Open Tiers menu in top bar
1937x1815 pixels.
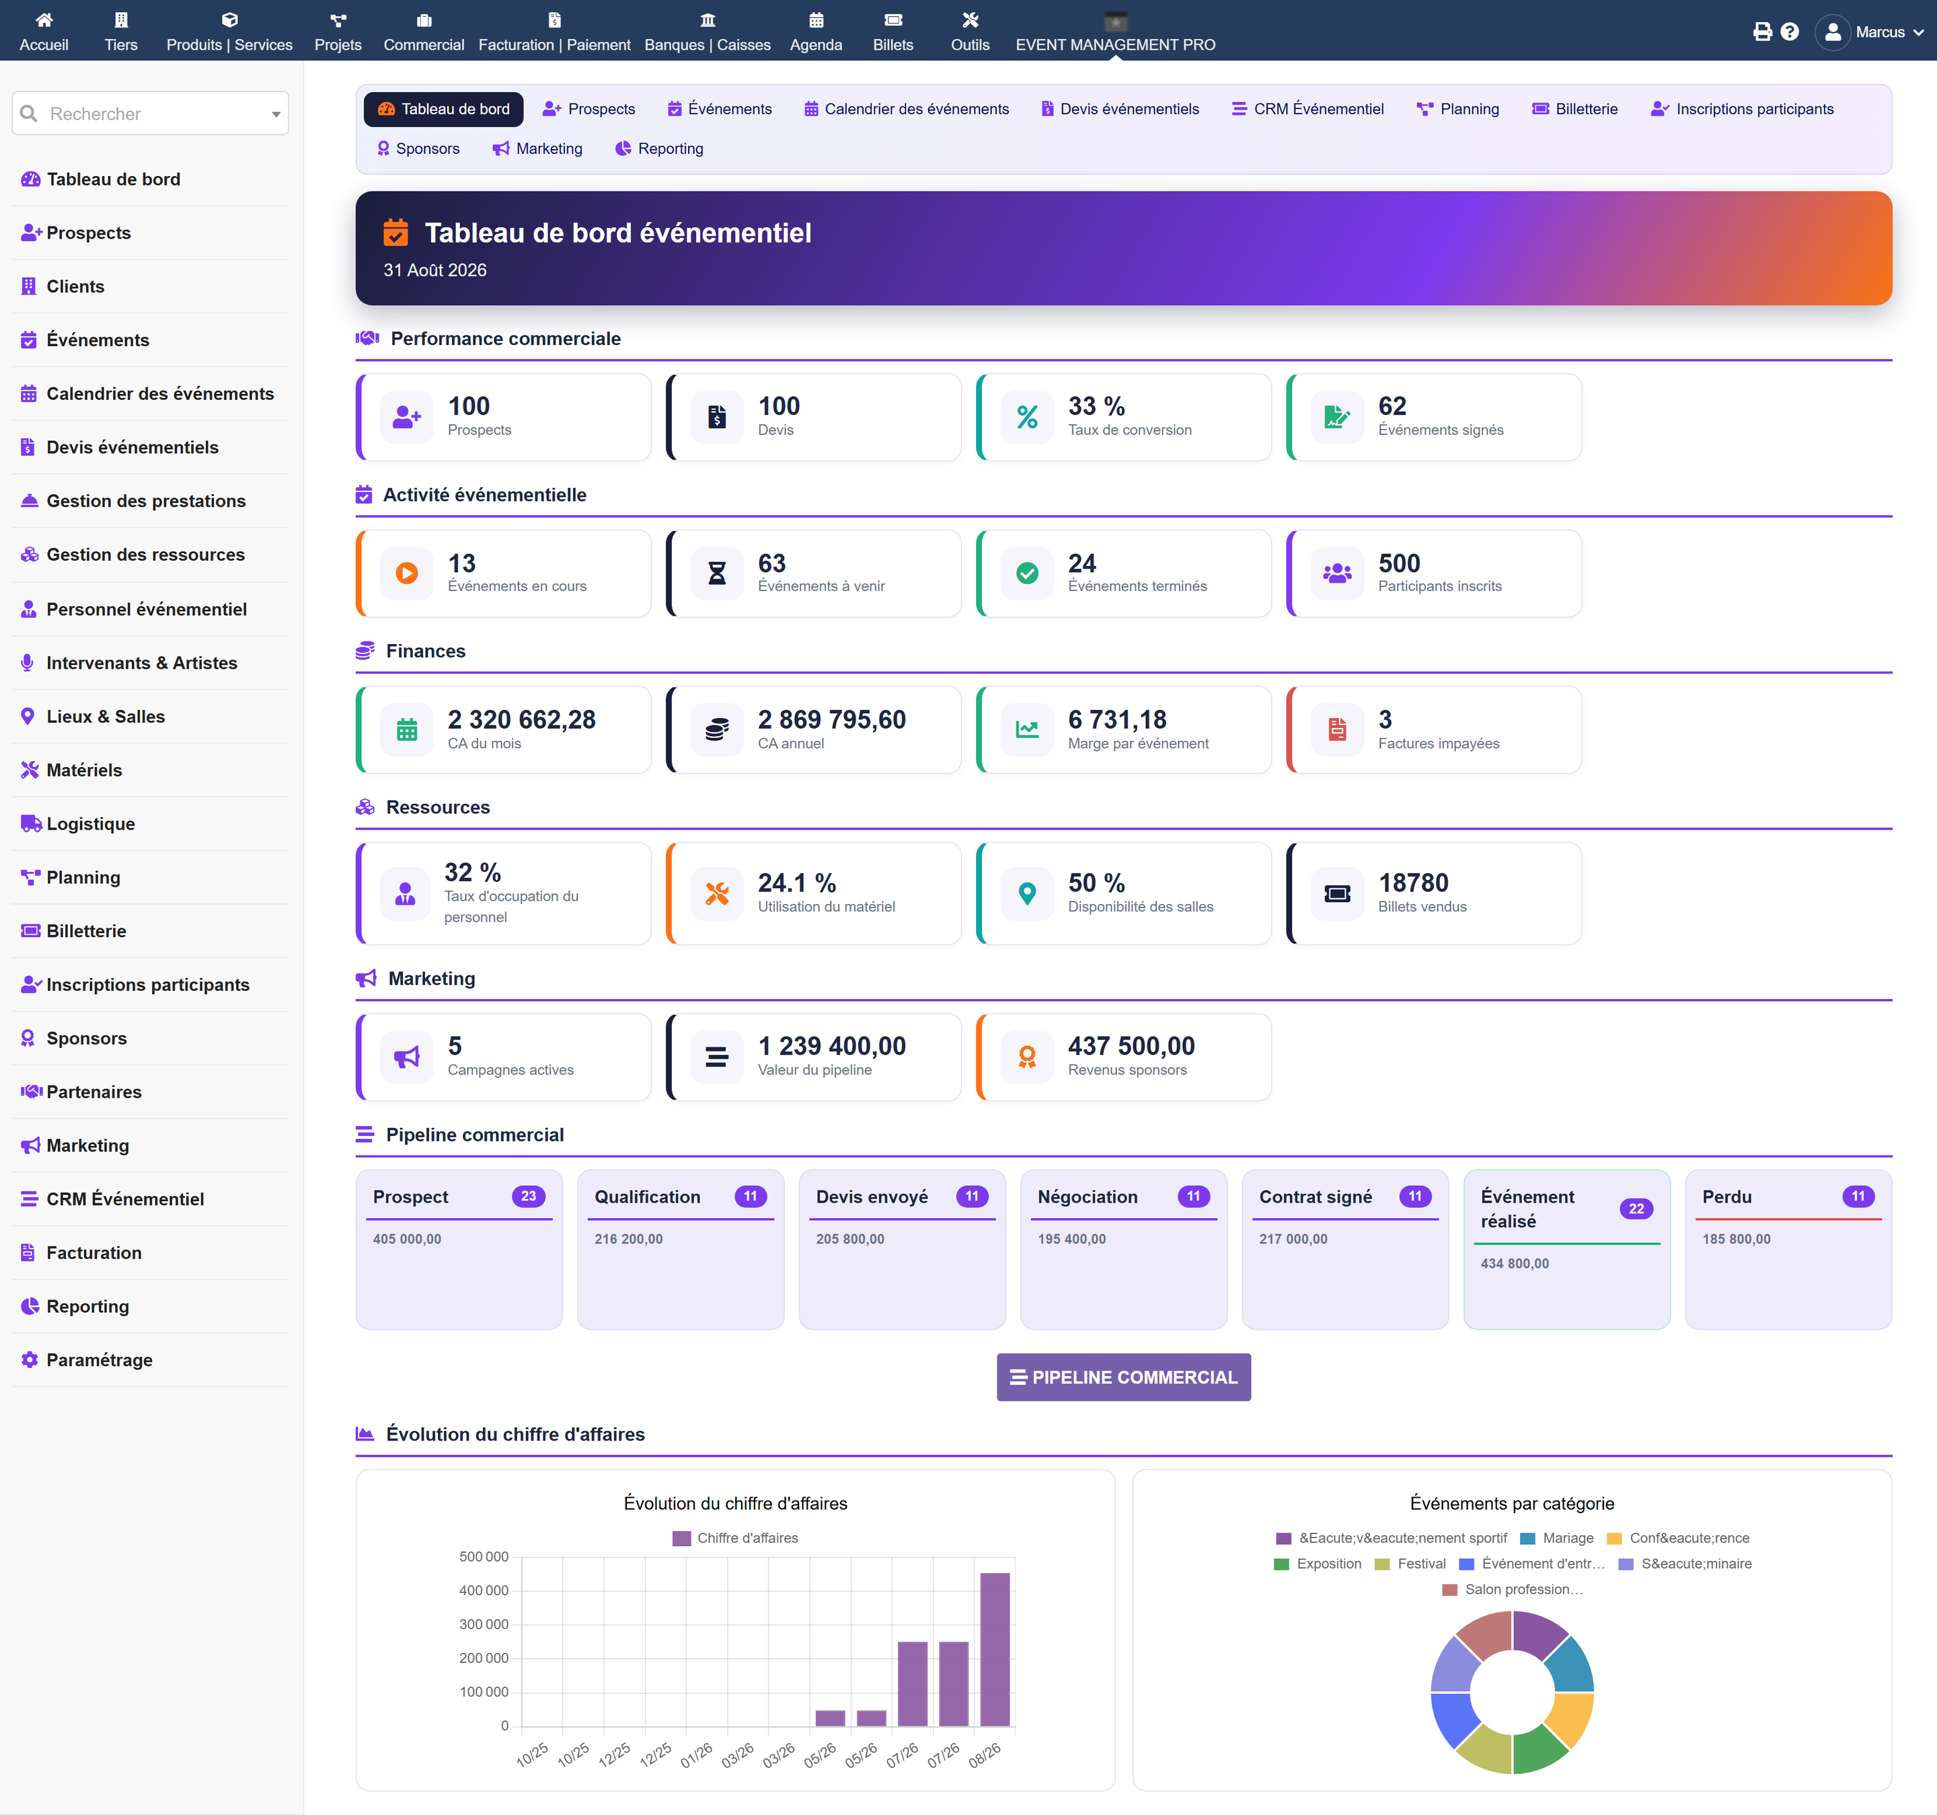click(121, 31)
